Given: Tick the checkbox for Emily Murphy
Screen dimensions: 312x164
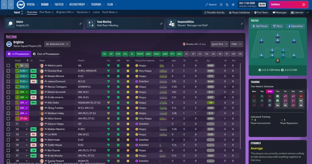Looking at the screenshot, I should (8, 156).
